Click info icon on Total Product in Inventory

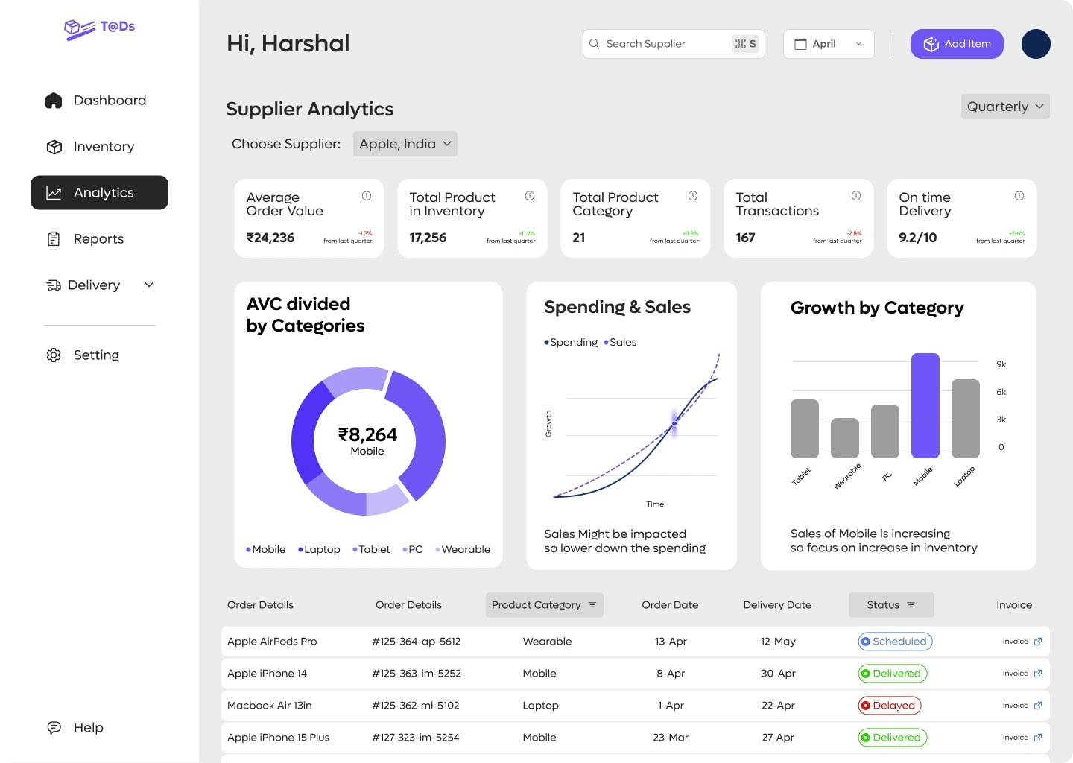530,196
